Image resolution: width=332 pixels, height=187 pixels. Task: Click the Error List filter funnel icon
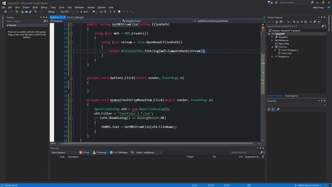[263, 157]
